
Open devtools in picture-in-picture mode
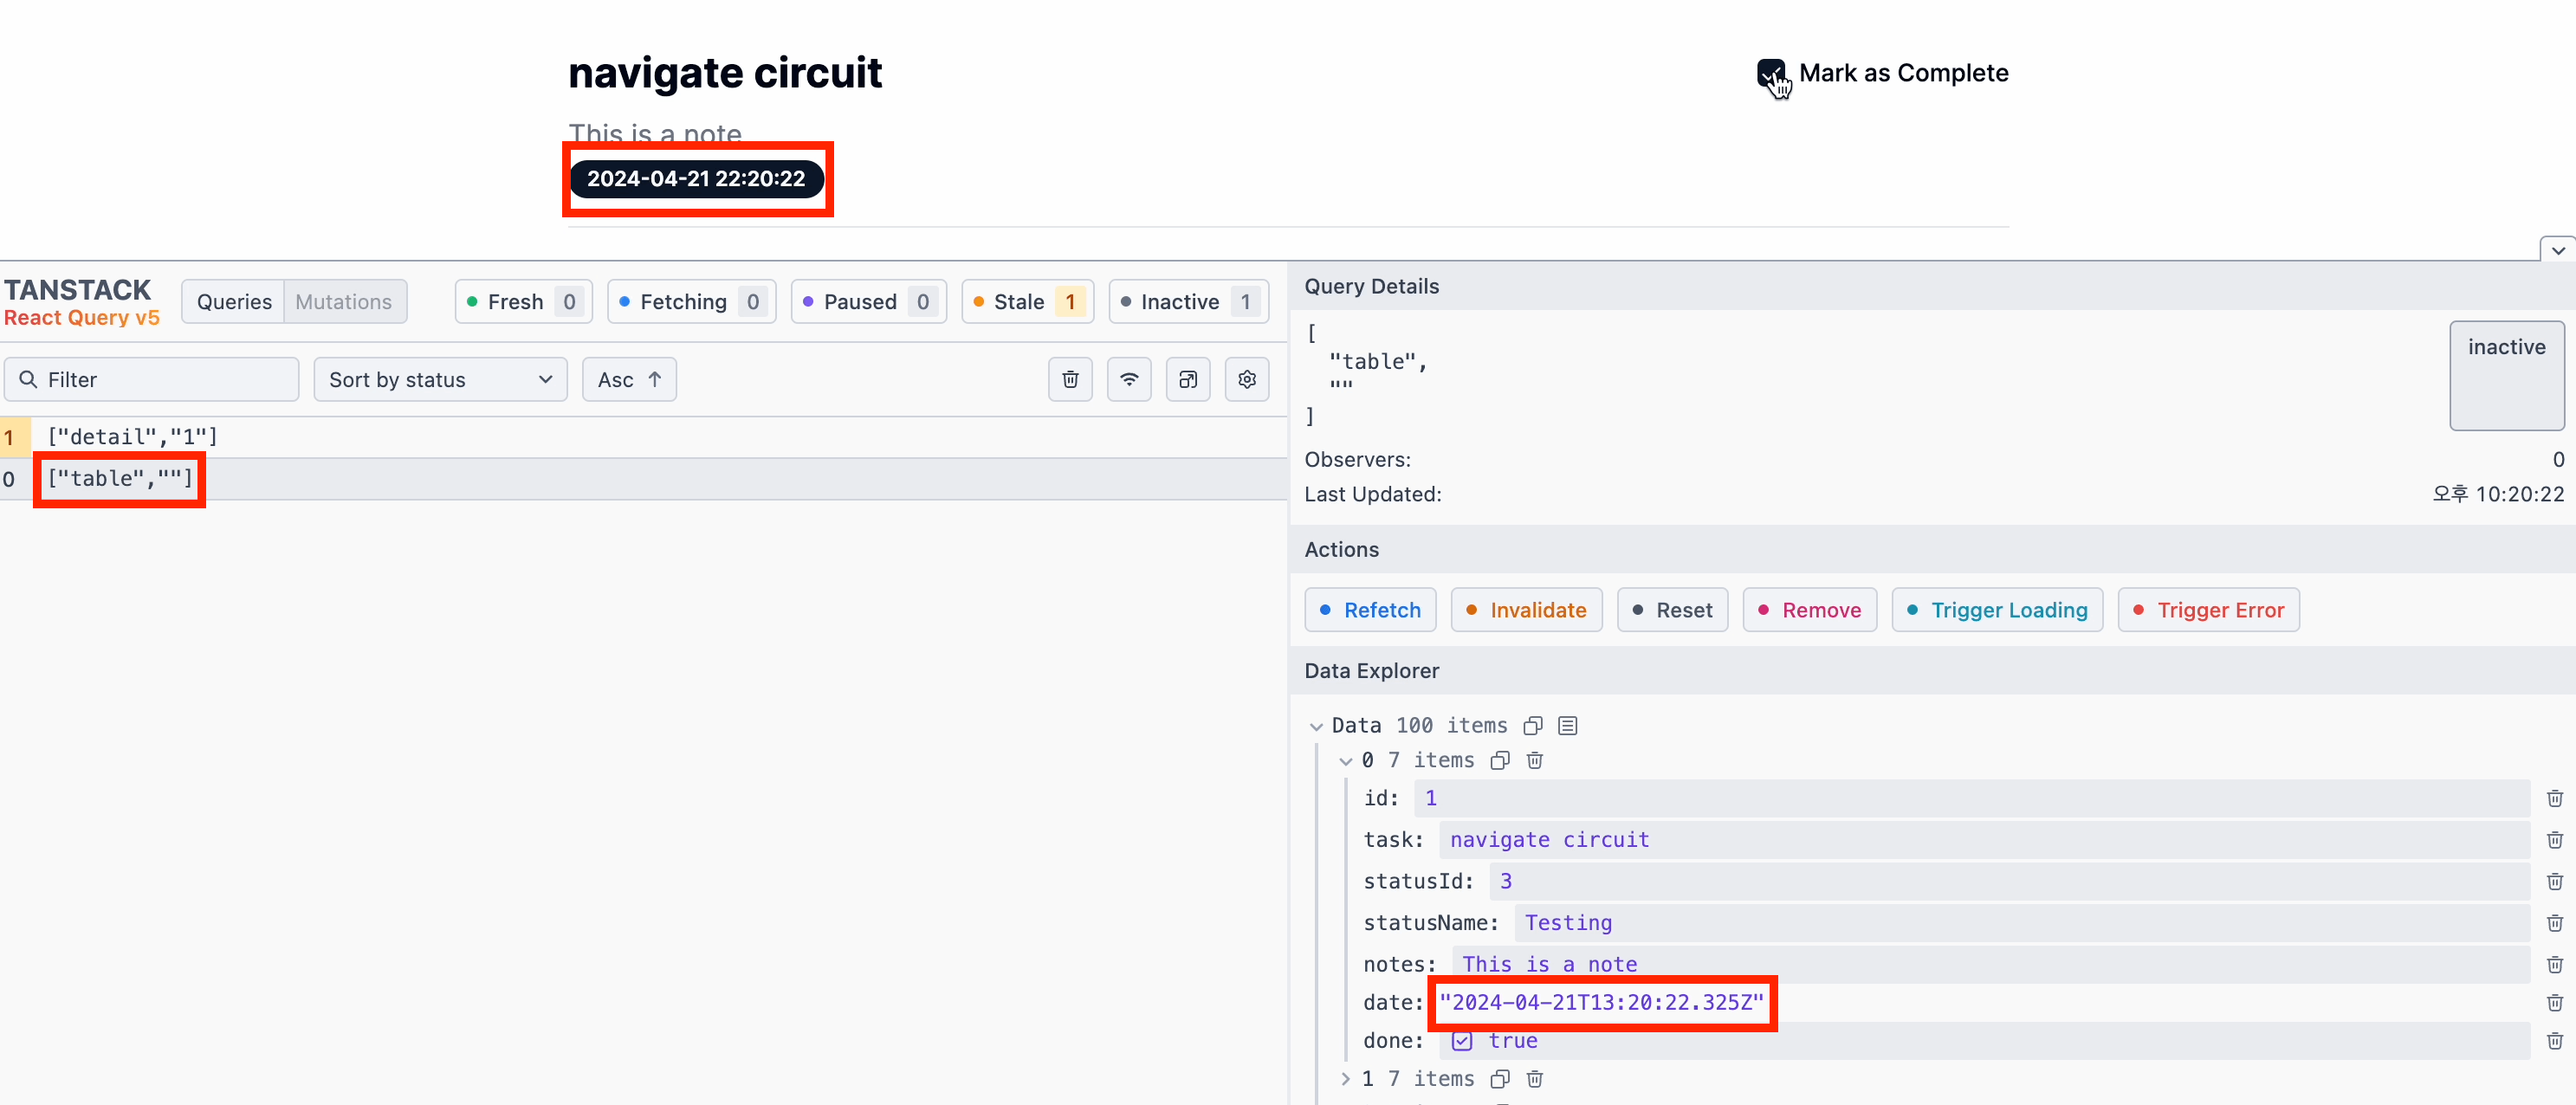pyautogui.click(x=1188, y=380)
